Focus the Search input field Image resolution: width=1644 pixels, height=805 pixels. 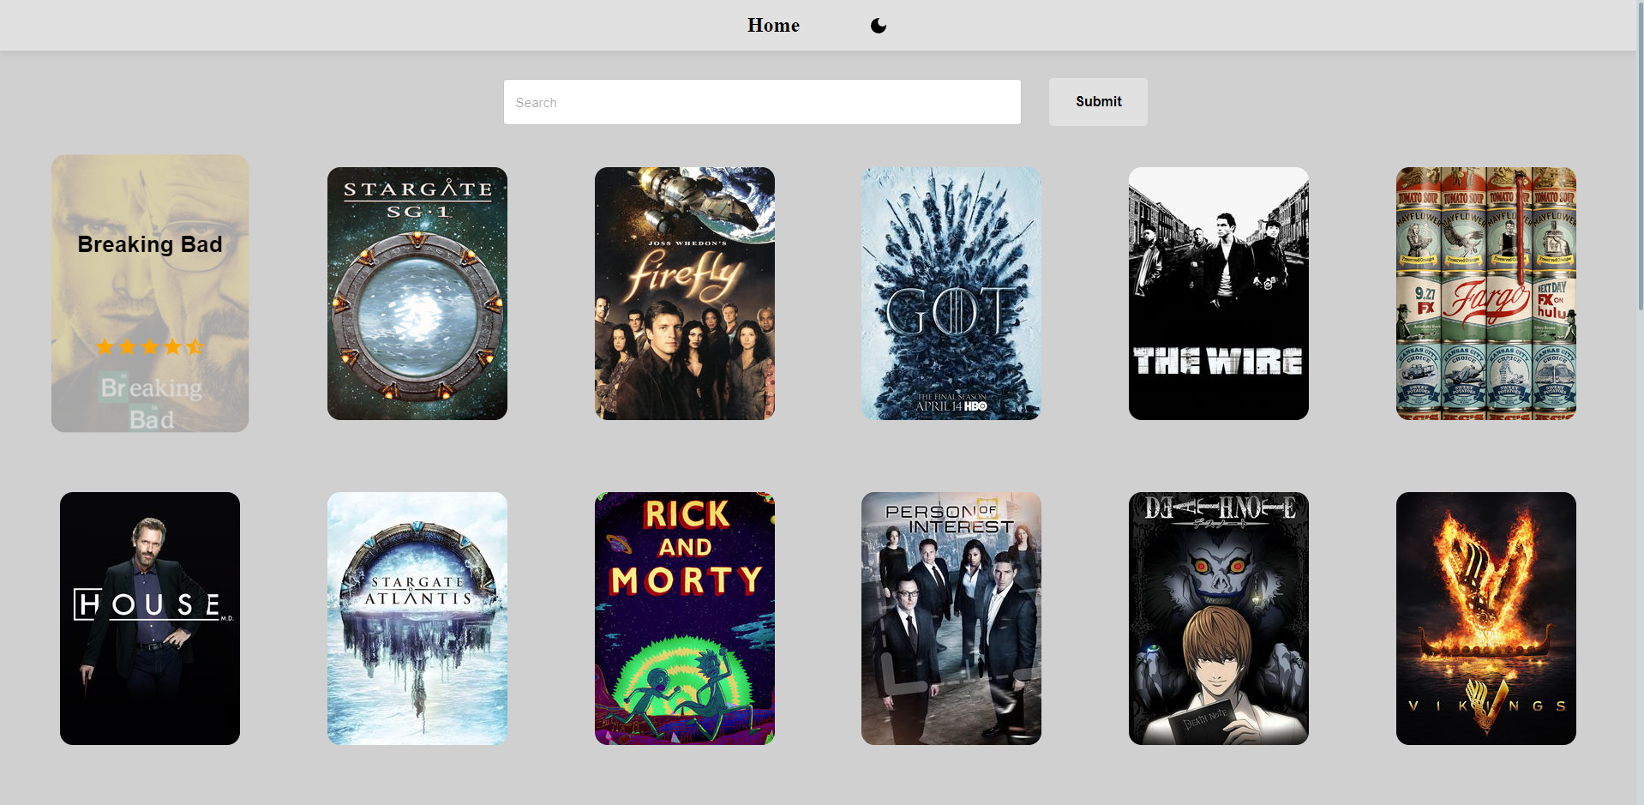coord(762,102)
